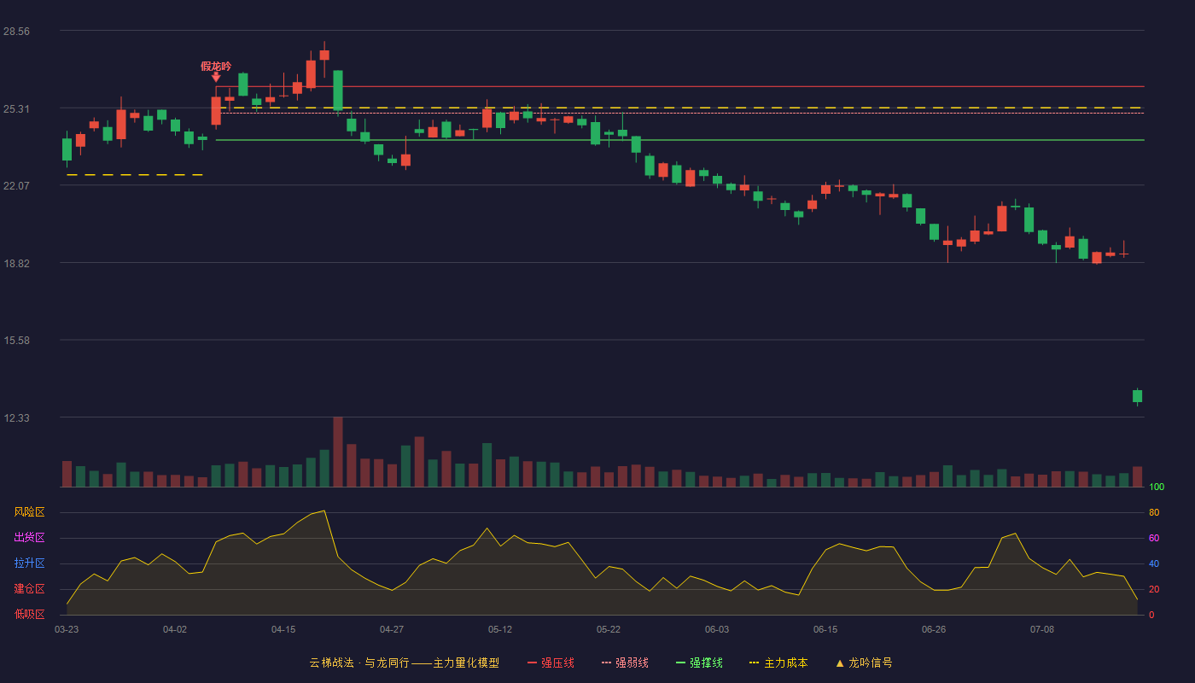Select the 建仓区 zone label

29,589
